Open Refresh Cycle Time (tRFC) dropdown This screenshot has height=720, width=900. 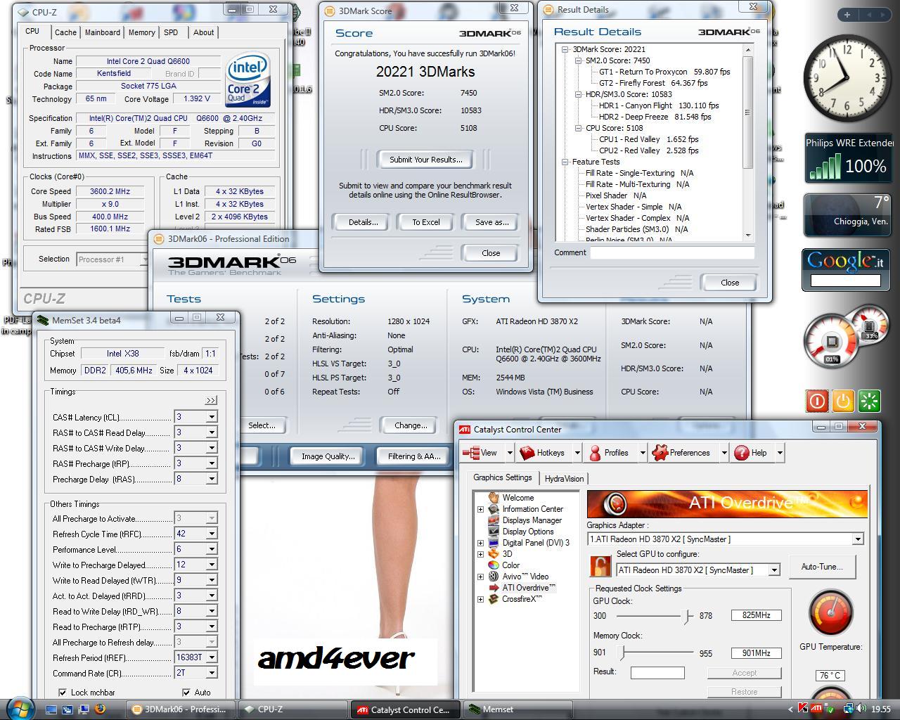click(211, 534)
